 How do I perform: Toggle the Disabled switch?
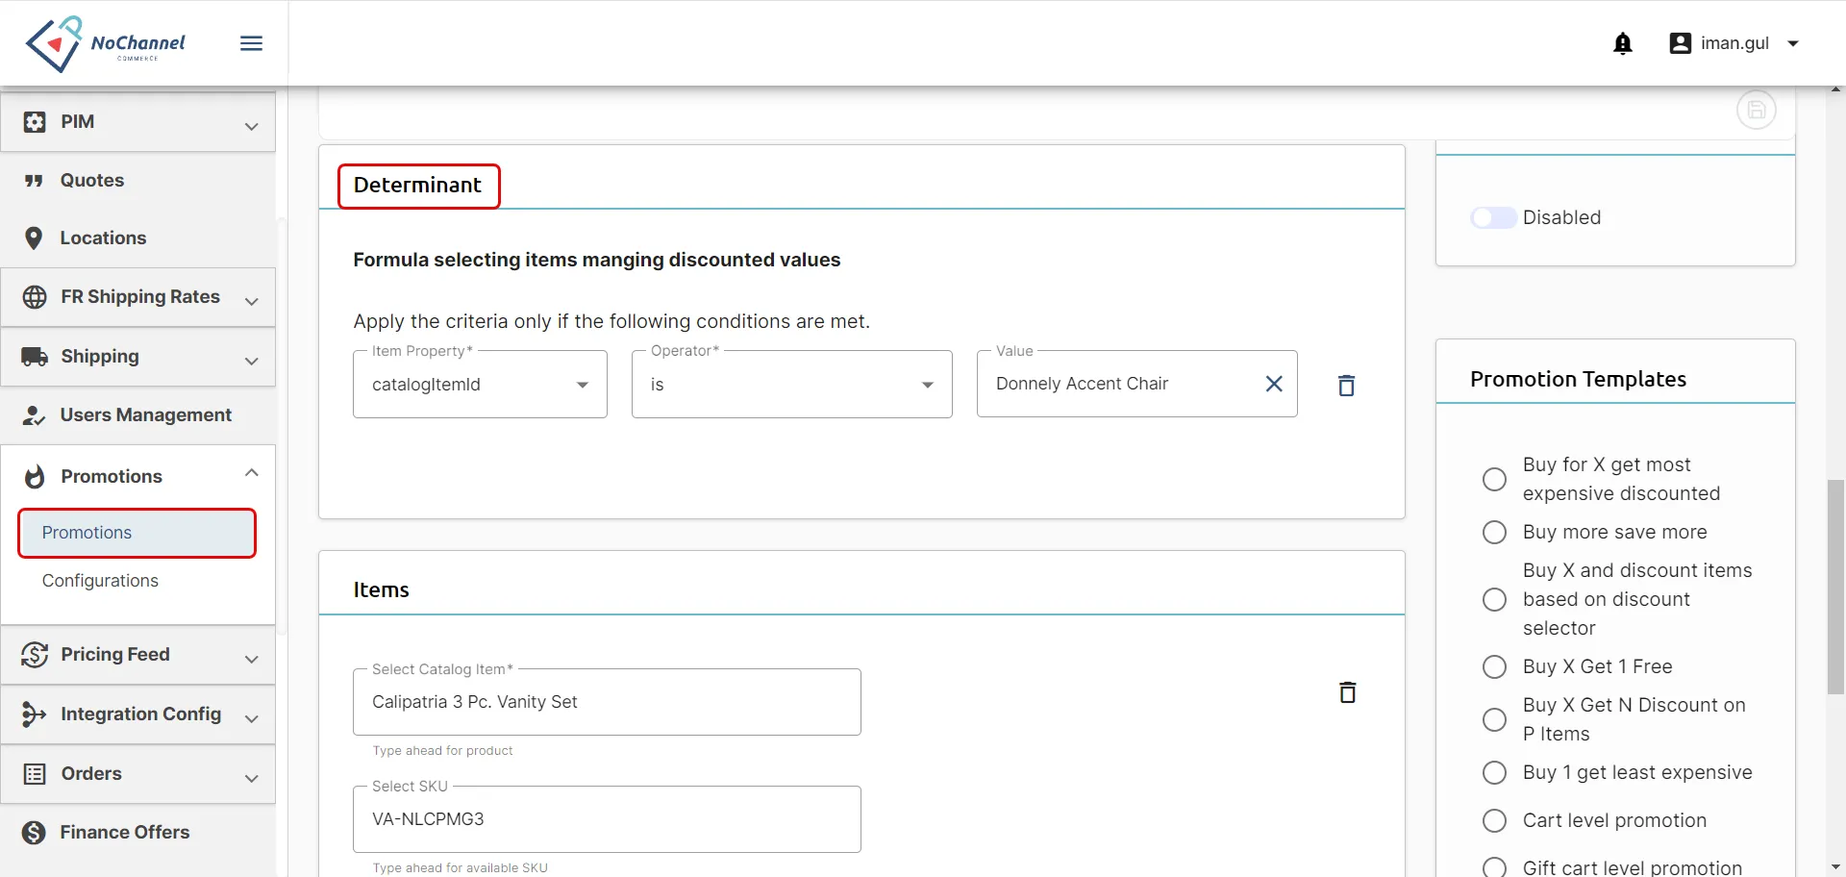pyautogui.click(x=1493, y=217)
